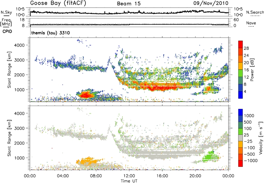Click the '28' value on Power scale
The width and height of the screenshot is (264, 183).
click(x=246, y=48)
